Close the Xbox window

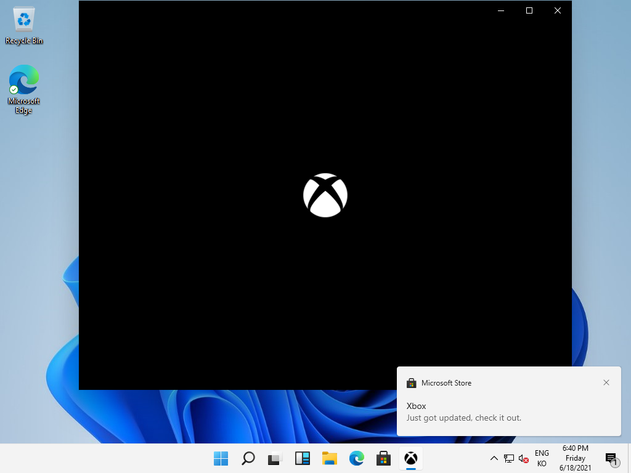[x=557, y=10]
